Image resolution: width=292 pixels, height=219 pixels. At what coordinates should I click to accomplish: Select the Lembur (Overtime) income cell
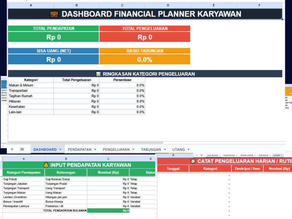pyautogui.click(x=23, y=197)
